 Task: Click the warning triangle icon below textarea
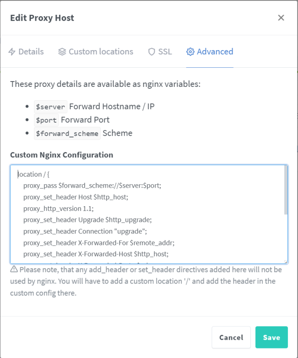pos(14,269)
